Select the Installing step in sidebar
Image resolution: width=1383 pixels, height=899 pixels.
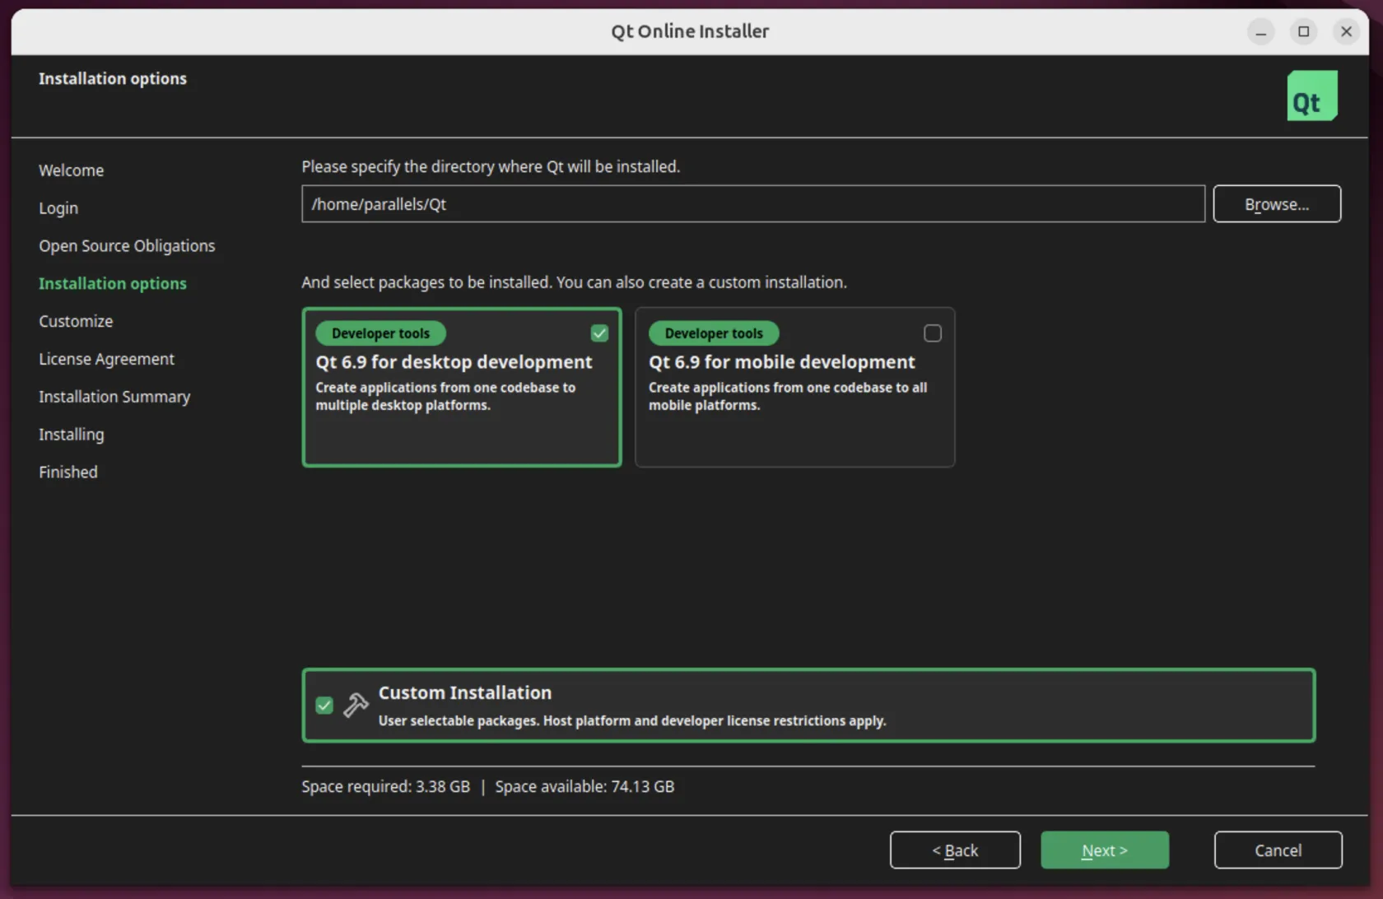pyautogui.click(x=72, y=435)
